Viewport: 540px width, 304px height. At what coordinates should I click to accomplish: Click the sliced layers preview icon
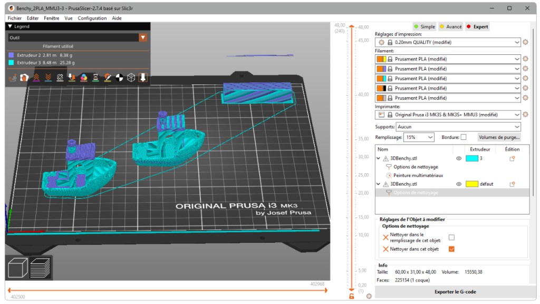(41, 268)
